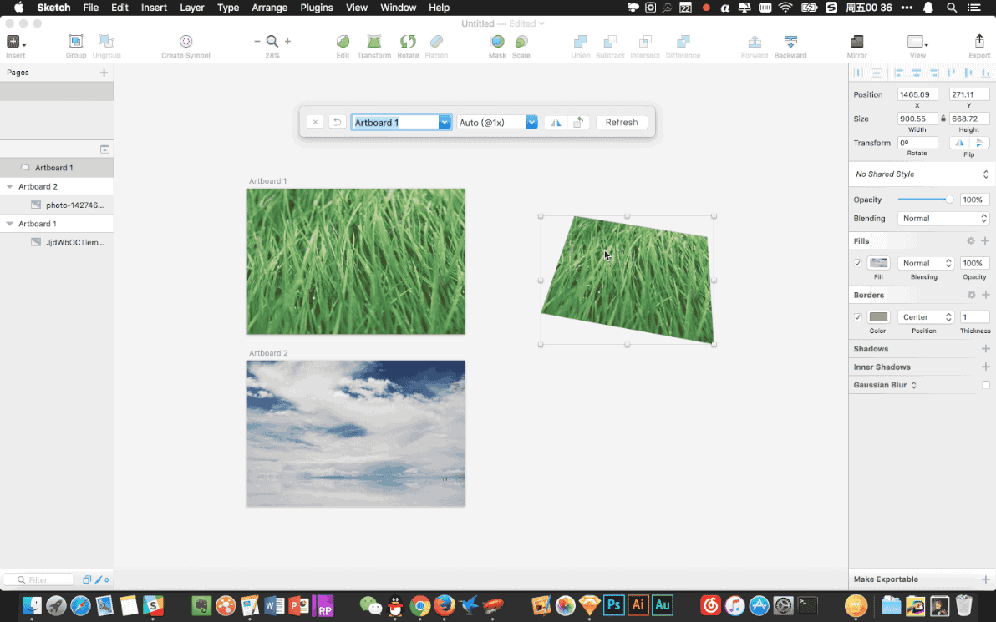The image size is (996, 622).
Task: Open the Border color swatch
Action: (x=878, y=317)
